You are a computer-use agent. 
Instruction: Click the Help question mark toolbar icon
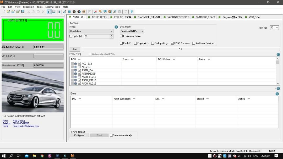(x=132, y=12)
